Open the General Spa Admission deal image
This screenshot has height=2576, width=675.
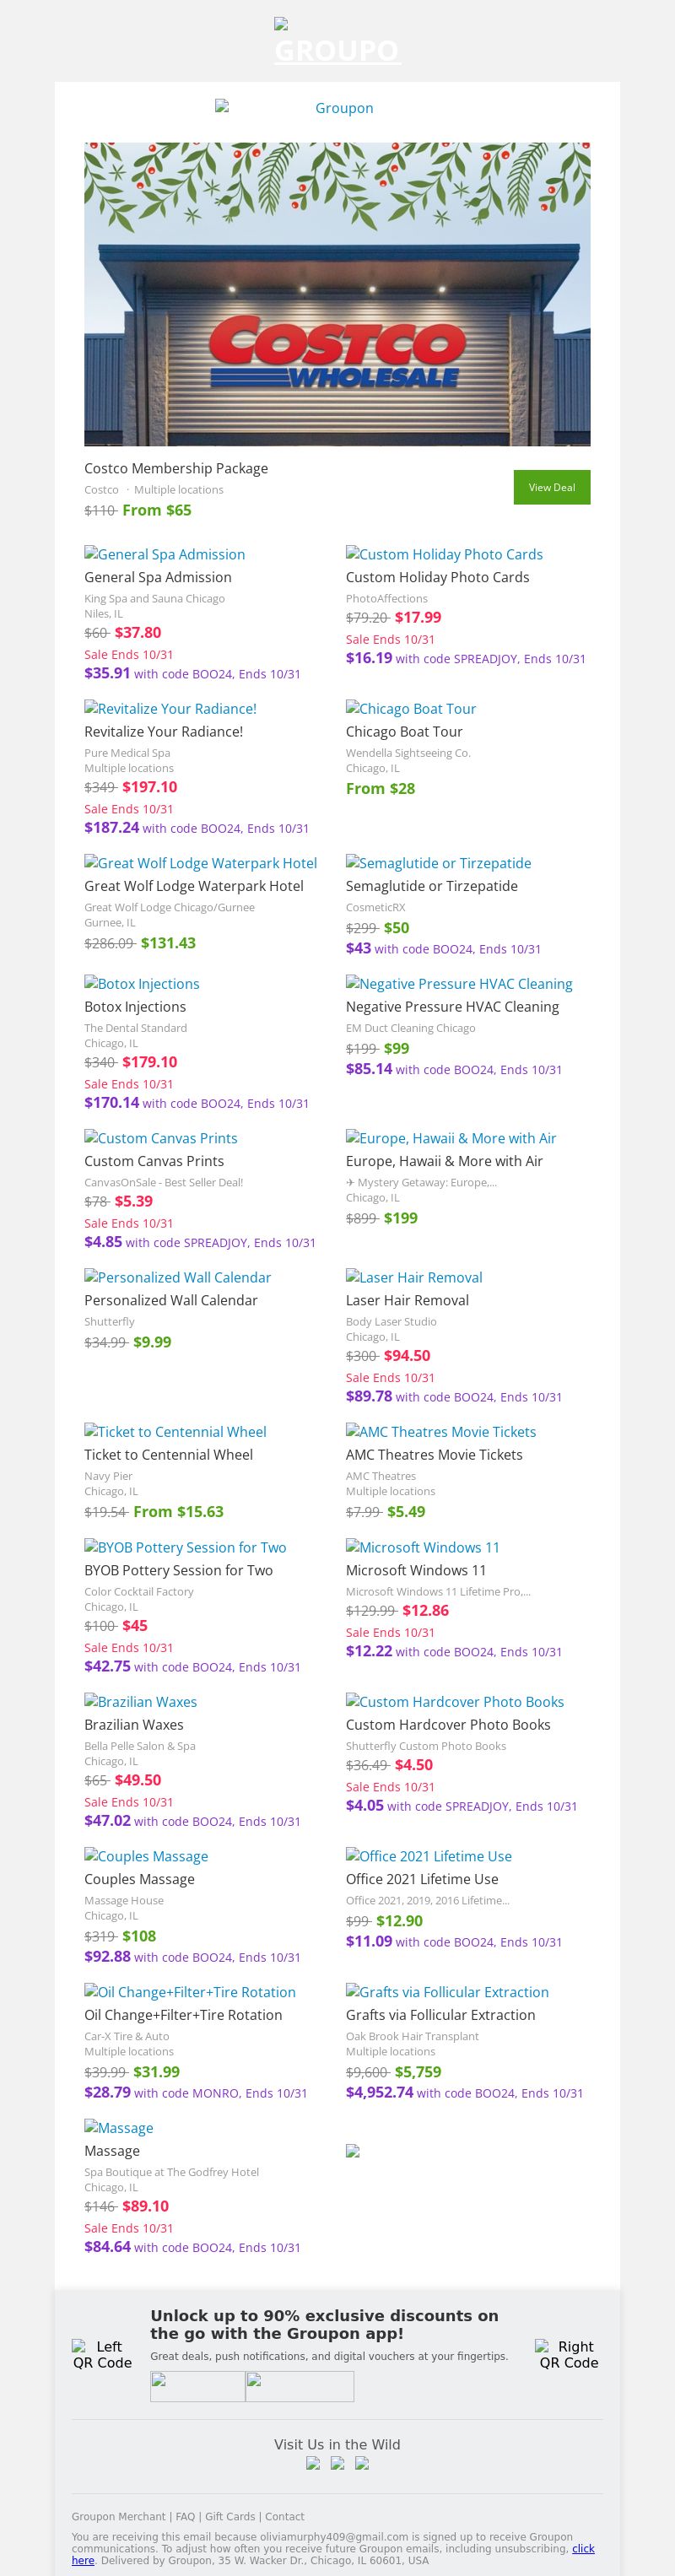165,555
